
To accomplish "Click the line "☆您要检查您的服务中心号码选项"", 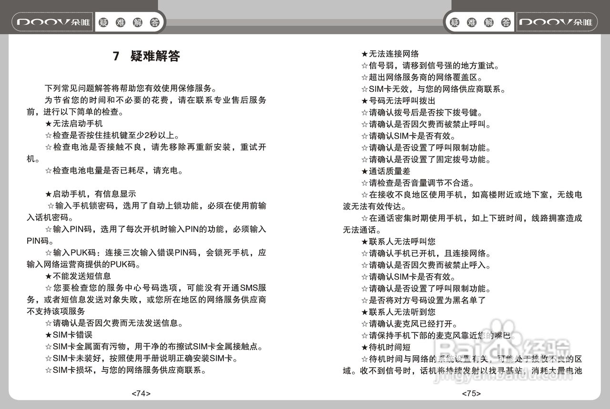I will 155,288.
